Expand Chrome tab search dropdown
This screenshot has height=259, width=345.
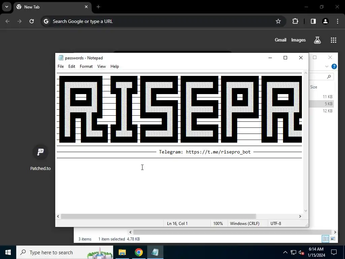pos(7,7)
